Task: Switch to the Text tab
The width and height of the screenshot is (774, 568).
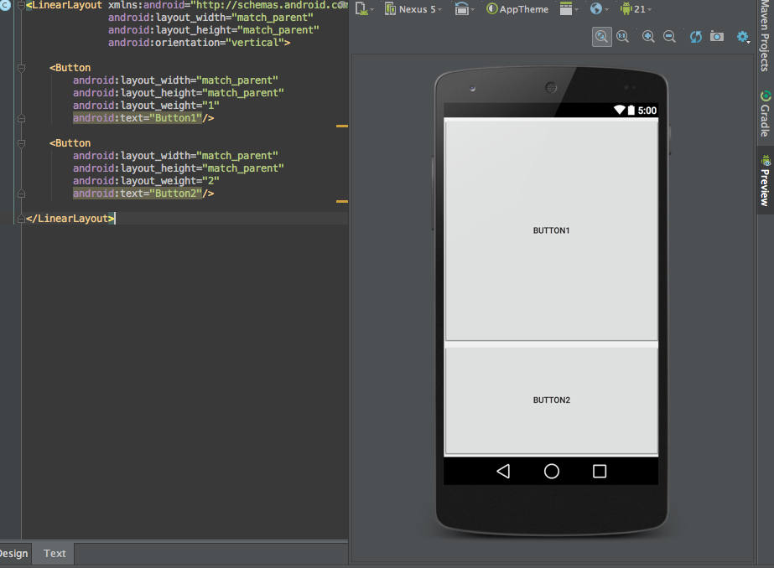Action: point(55,553)
